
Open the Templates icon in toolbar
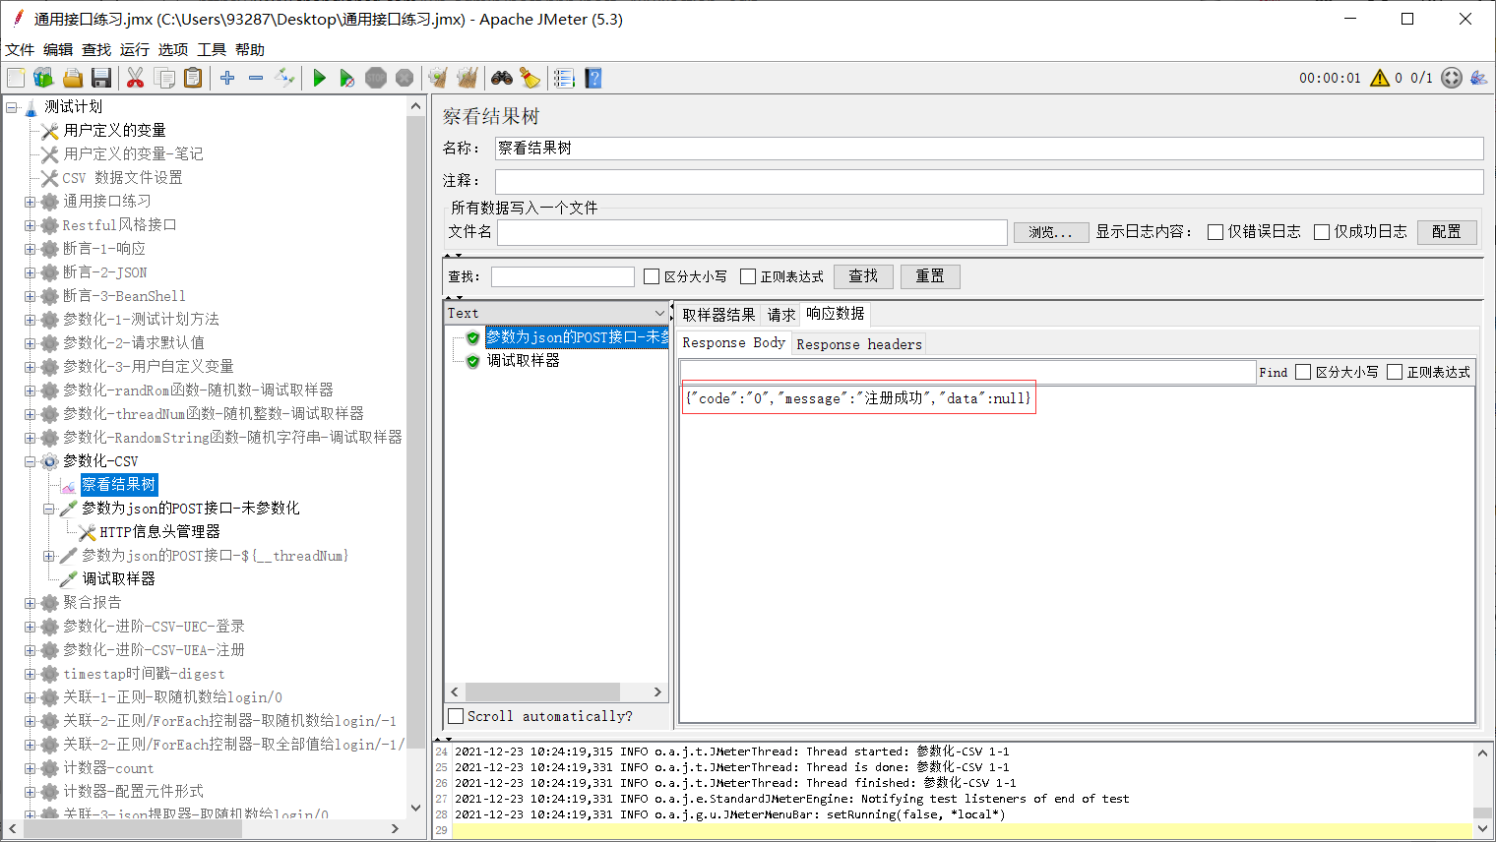[43, 78]
